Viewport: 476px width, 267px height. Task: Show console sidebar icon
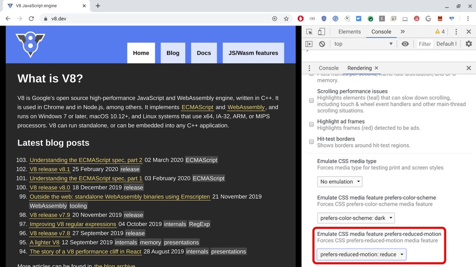309,44
